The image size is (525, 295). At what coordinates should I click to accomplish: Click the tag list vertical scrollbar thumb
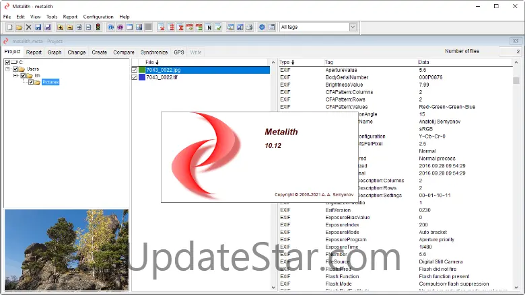coord(516,81)
